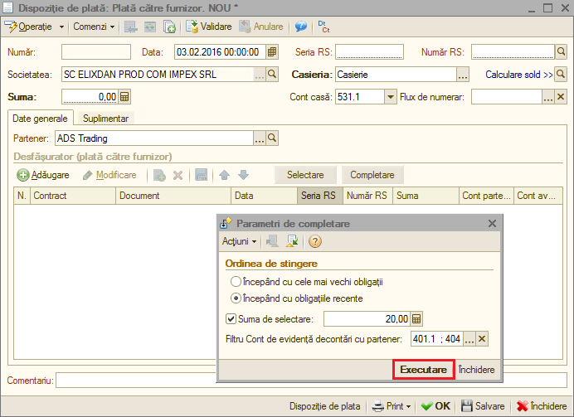
Task: Click the magnifier icon beside Societatea
Action: (272, 75)
